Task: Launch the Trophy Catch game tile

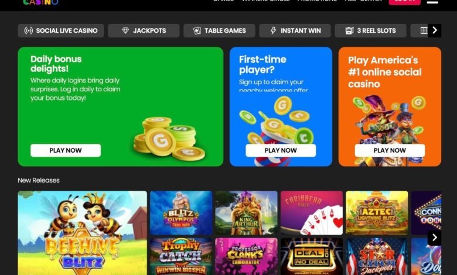Action: [181, 257]
